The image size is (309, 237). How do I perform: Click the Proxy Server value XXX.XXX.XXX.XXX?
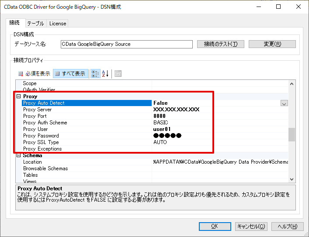[x=177, y=110]
